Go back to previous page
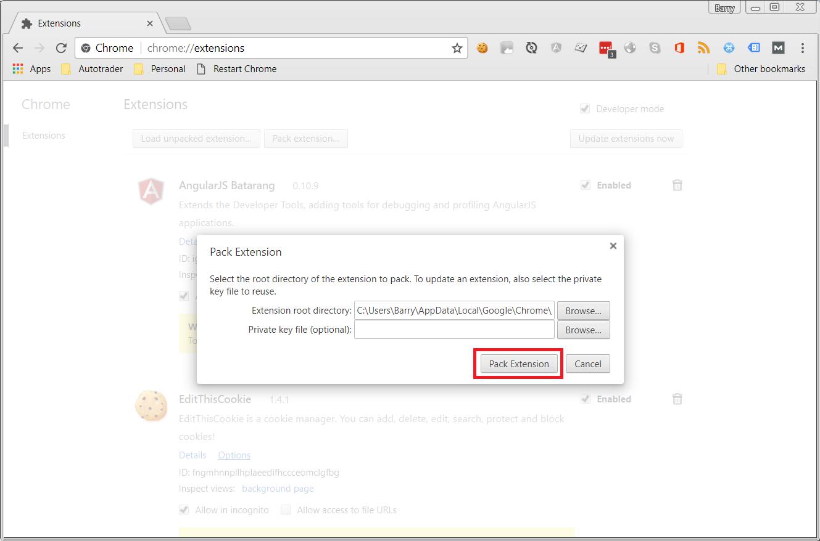 coord(18,48)
